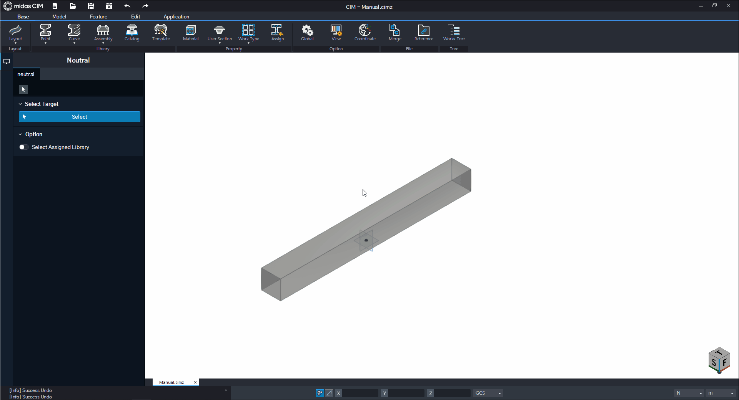Open the Assembly library tool
739x400 pixels.
[x=103, y=33]
